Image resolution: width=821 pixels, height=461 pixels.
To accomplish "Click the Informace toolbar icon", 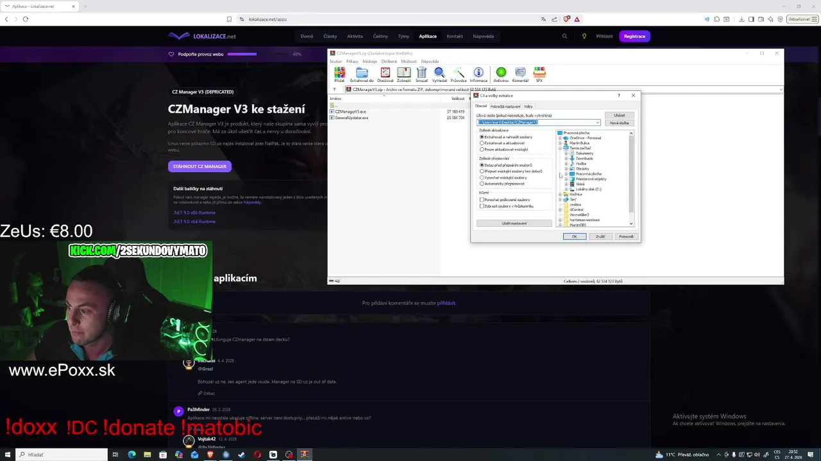I will coord(478,74).
